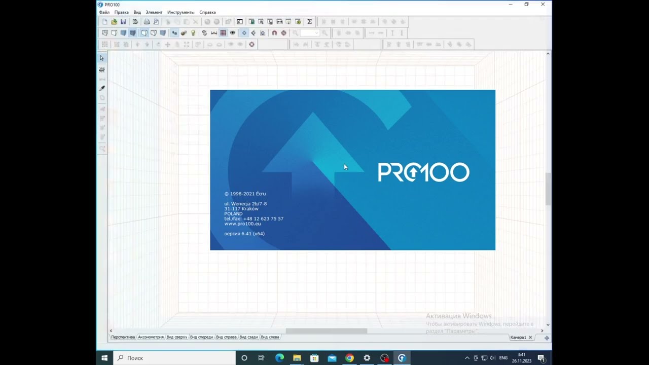Toggle the light bulb lighting icon

[193, 33]
